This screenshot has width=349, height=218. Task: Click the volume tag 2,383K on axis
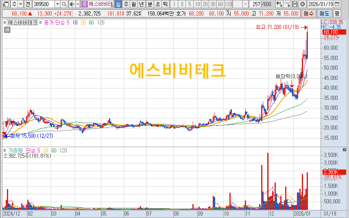click(334, 172)
